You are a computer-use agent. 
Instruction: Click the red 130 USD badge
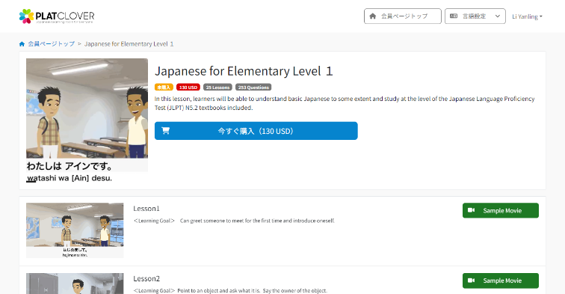(188, 88)
